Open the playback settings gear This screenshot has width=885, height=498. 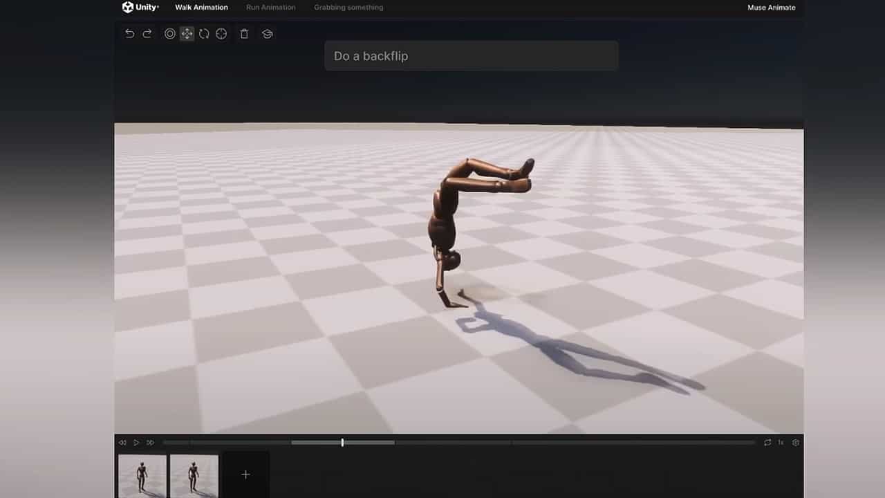(795, 442)
